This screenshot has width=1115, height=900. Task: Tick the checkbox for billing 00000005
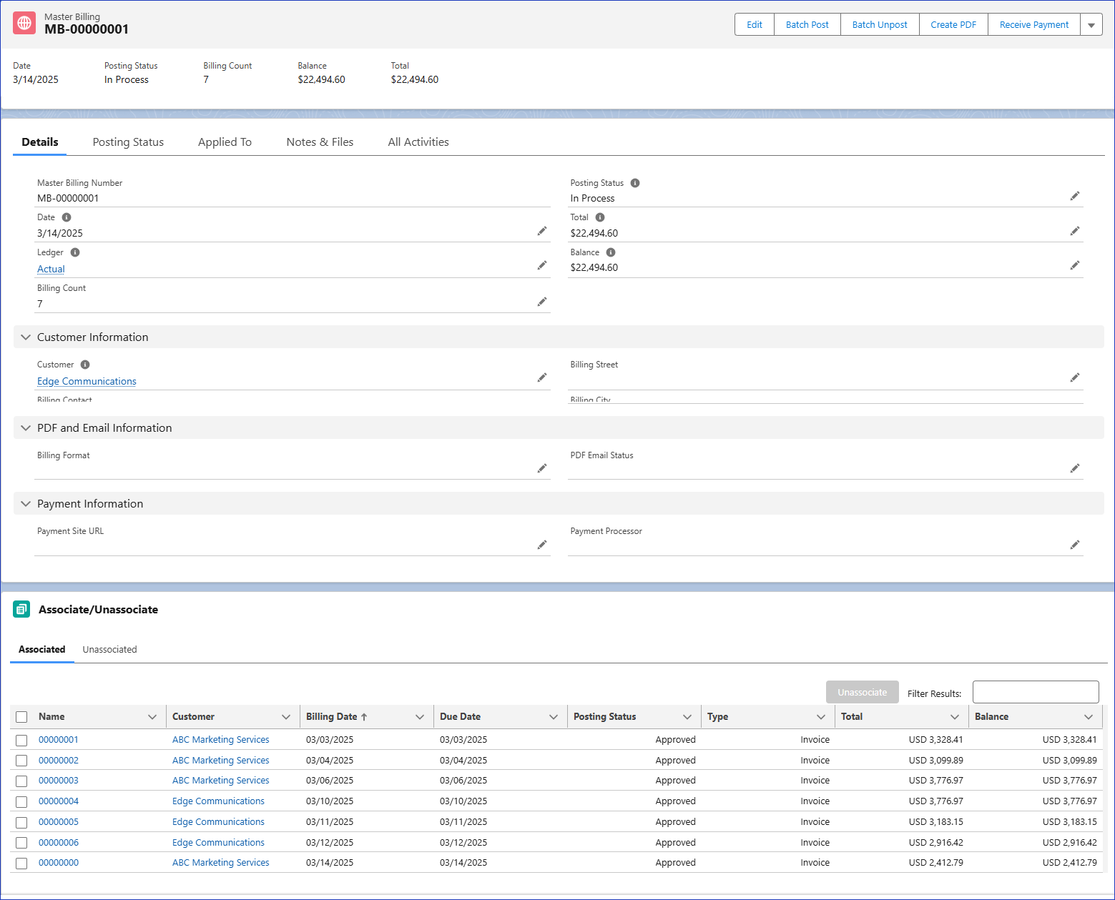tap(21, 823)
